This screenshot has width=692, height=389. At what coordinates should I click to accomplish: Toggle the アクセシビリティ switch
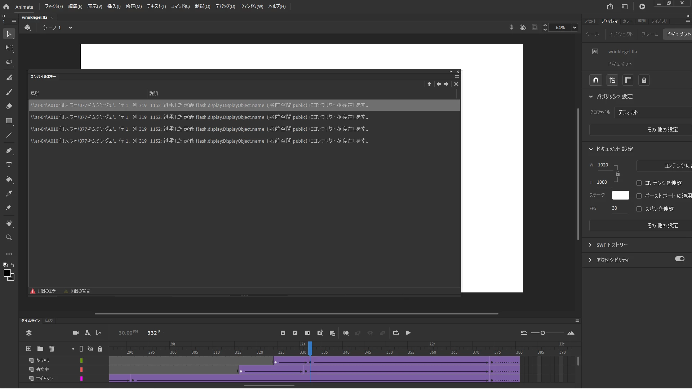[679, 259]
